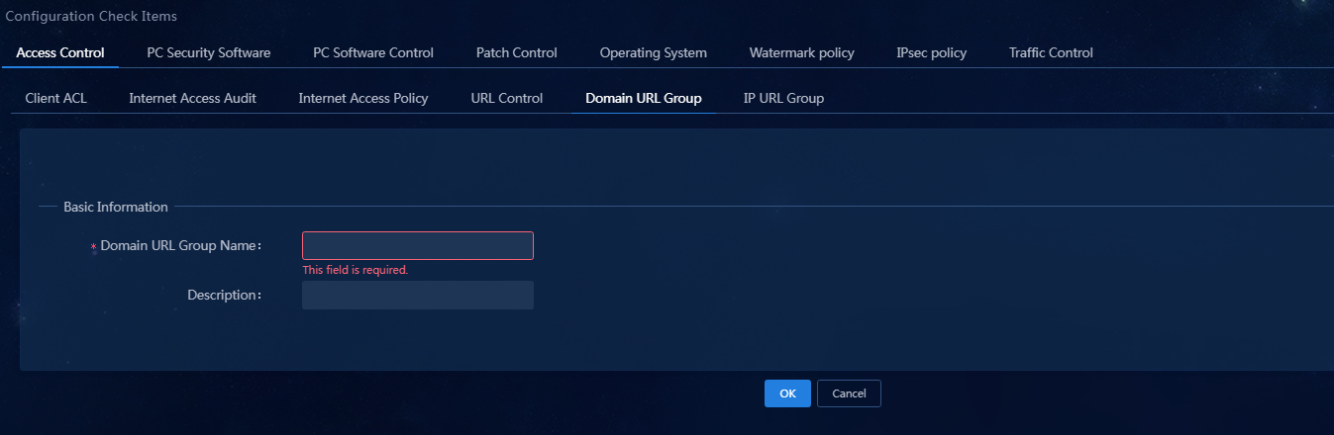
Task: Open the IP URL Group sub-tab
Action: click(783, 98)
